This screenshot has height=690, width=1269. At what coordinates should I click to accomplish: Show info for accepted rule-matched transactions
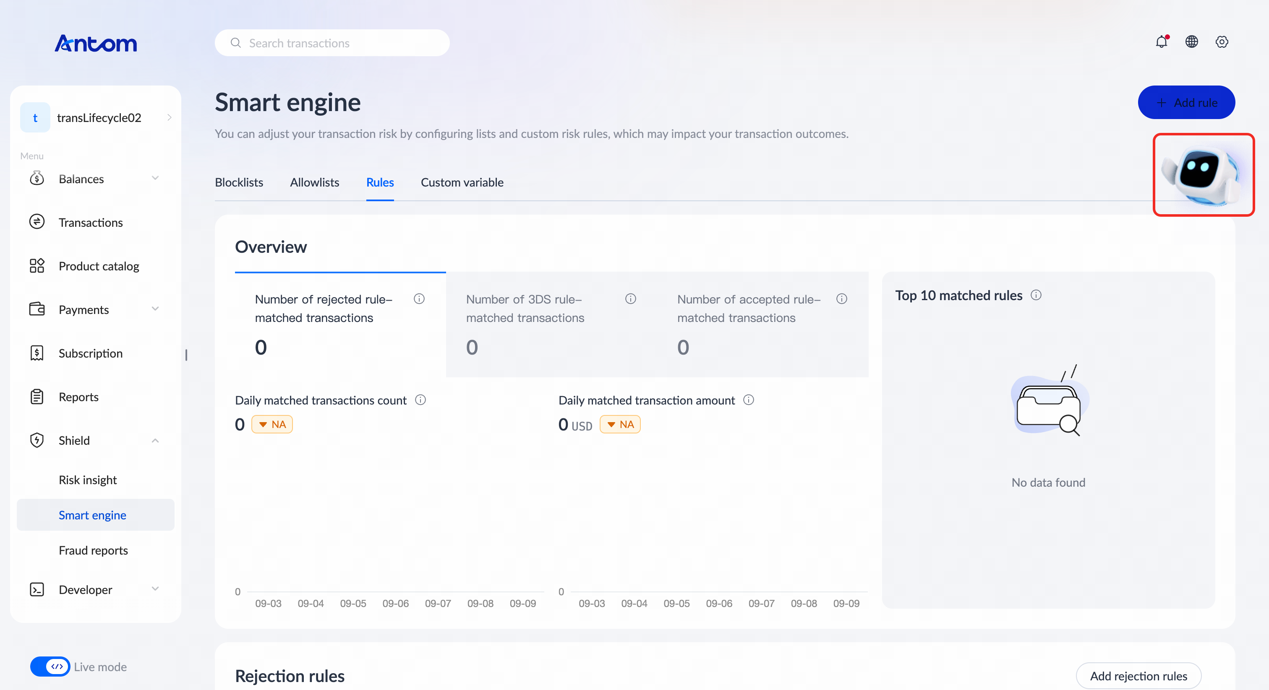pyautogui.click(x=842, y=299)
